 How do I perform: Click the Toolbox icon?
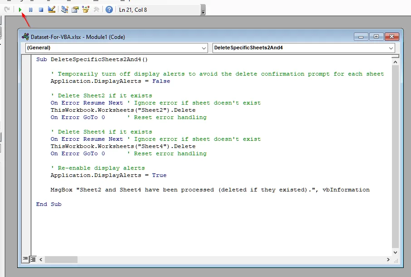point(96,10)
